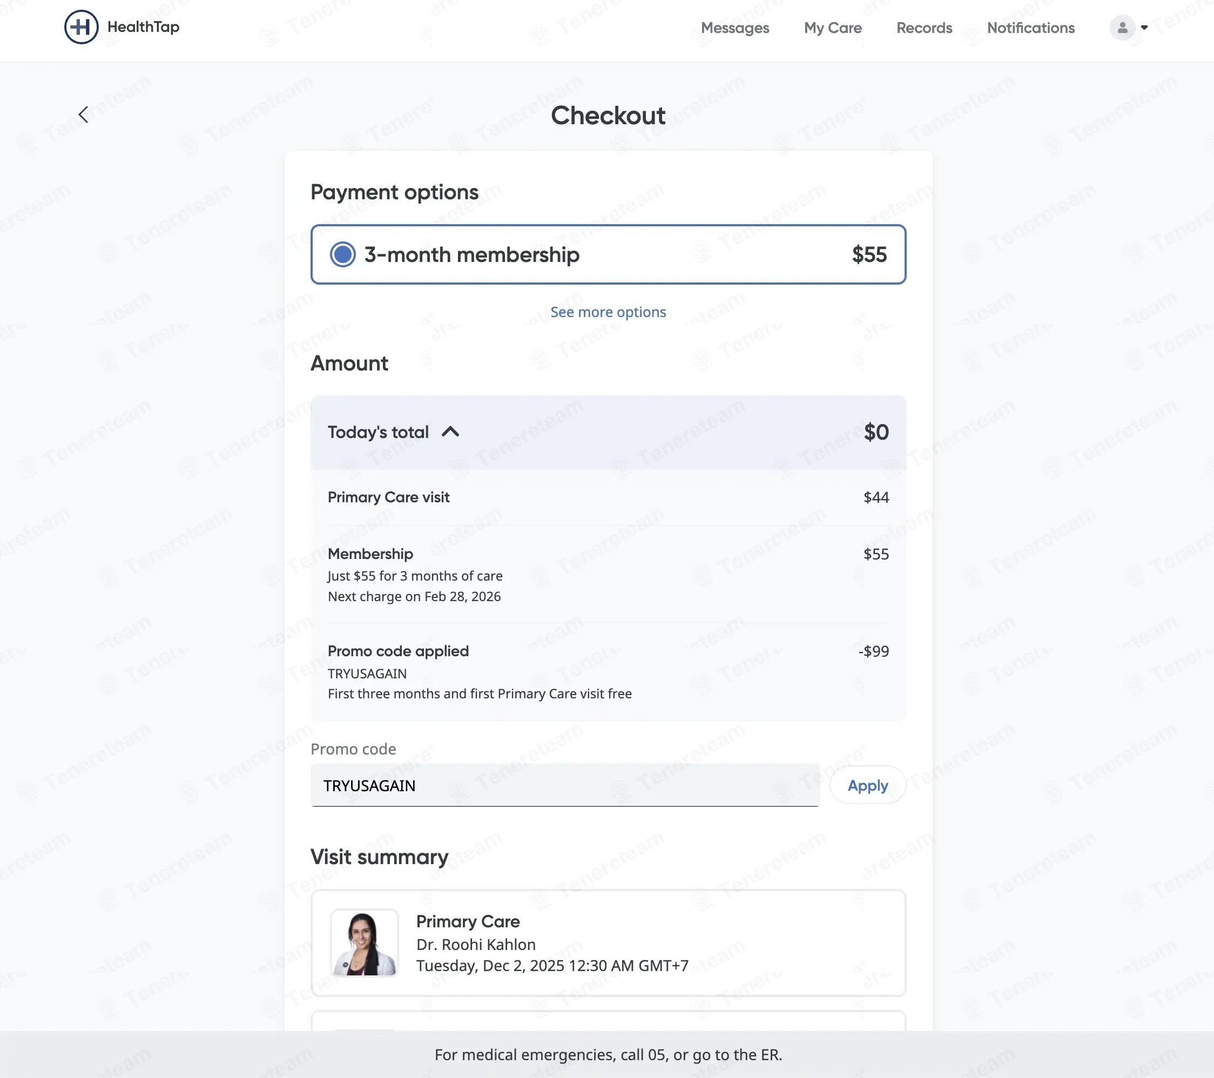Go to the Records menu item
Image resolution: width=1214 pixels, height=1078 pixels.
[924, 28]
